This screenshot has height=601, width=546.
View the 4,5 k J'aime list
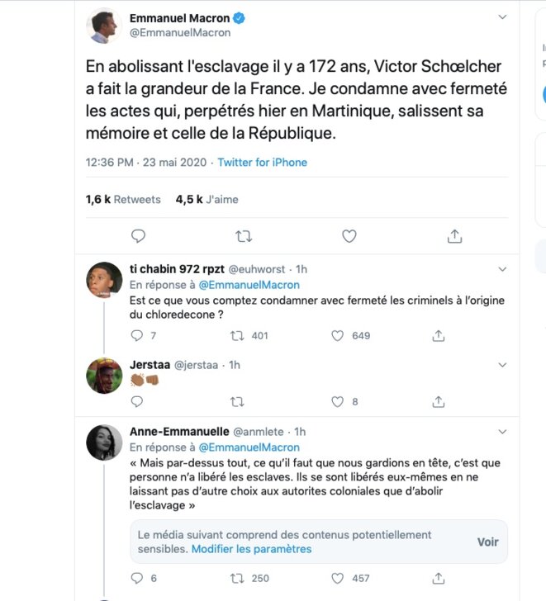pos(207,199)
